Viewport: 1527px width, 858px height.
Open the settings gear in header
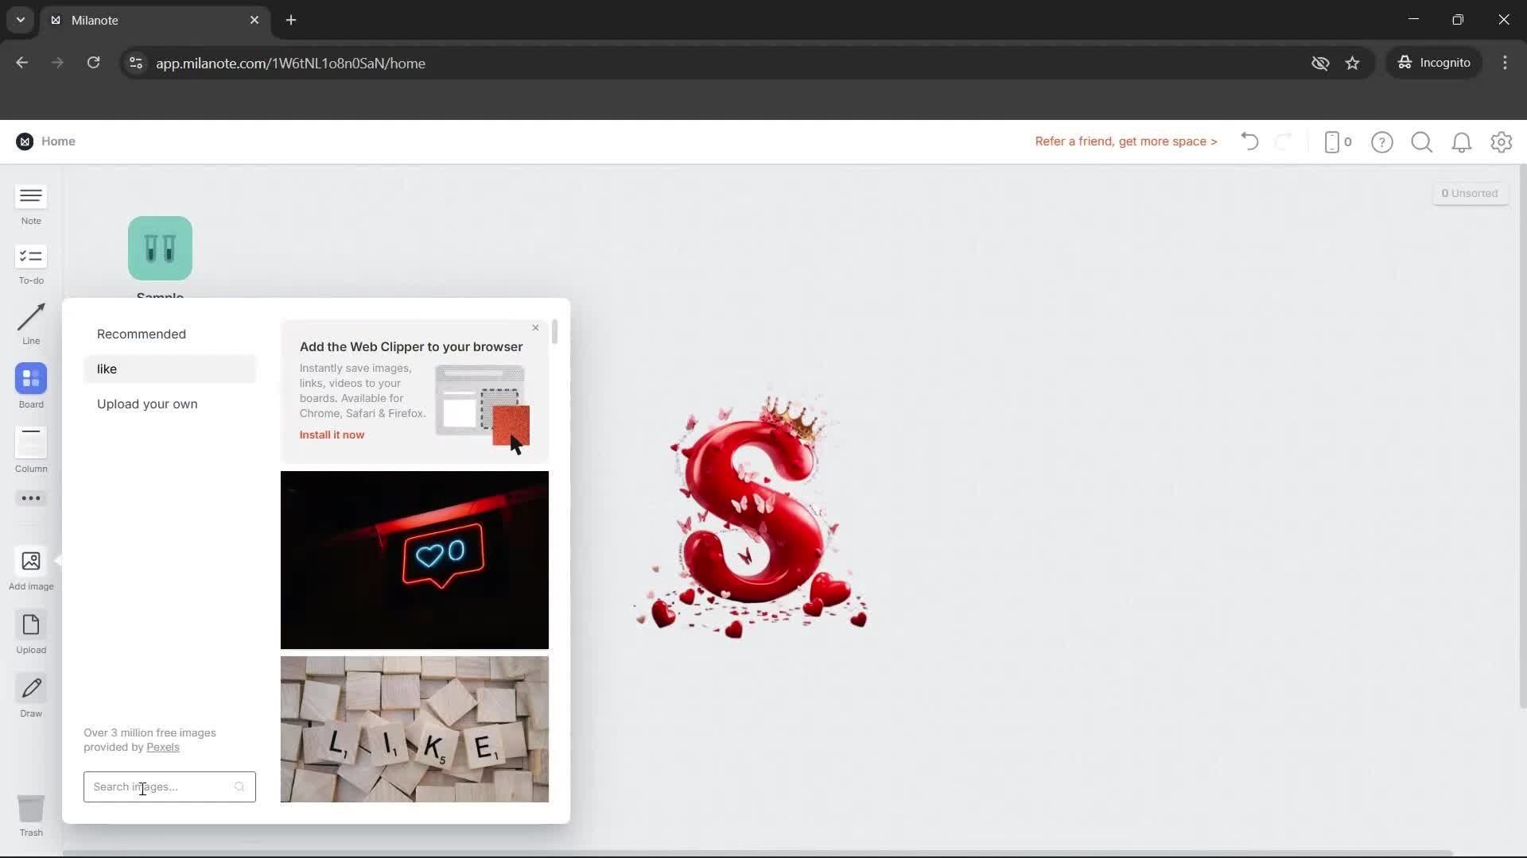(1501, 142)
